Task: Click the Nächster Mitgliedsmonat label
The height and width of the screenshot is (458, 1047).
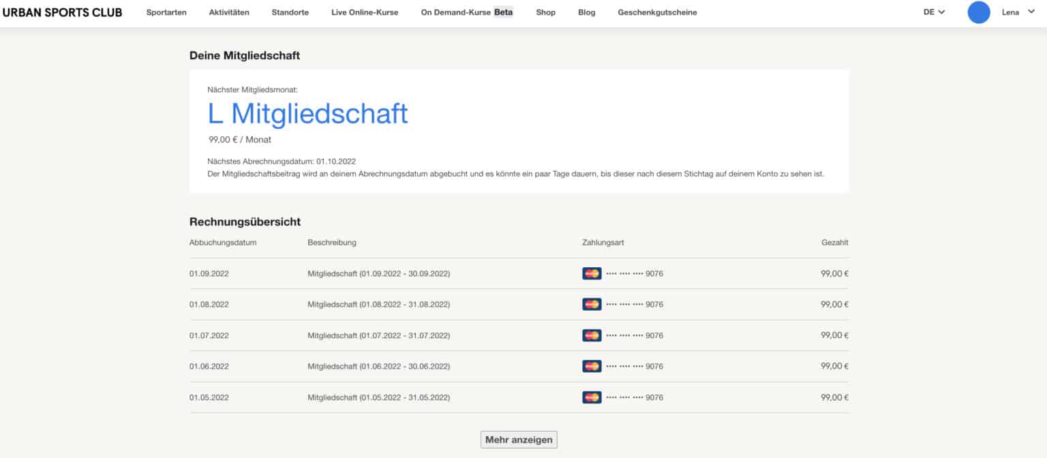Action: click(252, 89)
